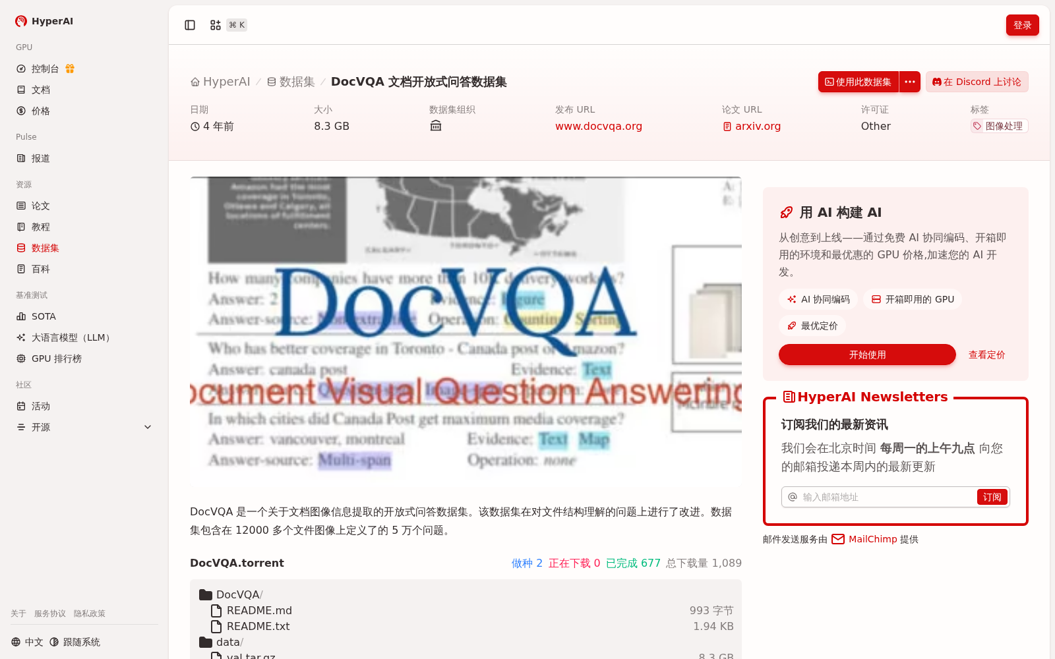Open the 跟随系统 theme selector
Image resolution: width=1055 pixels, height=659 pixels.
tap(75, 642)
